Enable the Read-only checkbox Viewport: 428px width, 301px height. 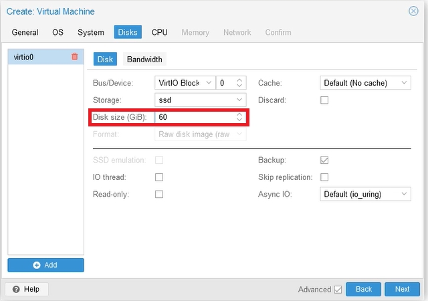pos(159,194)
